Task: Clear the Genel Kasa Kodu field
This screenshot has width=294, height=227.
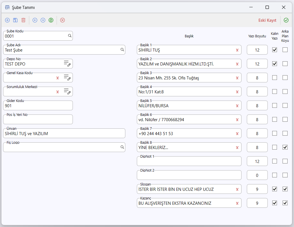Action: 58,78
